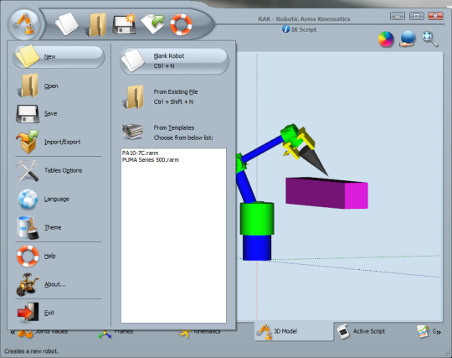Open the Language menu entry

pos(59,199)
